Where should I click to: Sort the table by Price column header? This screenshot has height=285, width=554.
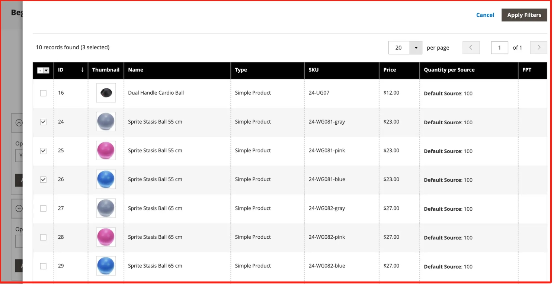pyautogui.click(x=390, y=70)
